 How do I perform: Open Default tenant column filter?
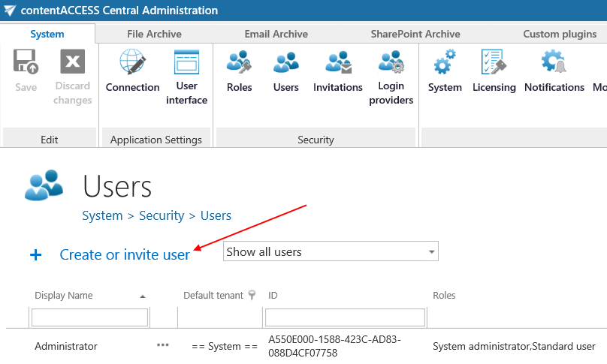252,295
